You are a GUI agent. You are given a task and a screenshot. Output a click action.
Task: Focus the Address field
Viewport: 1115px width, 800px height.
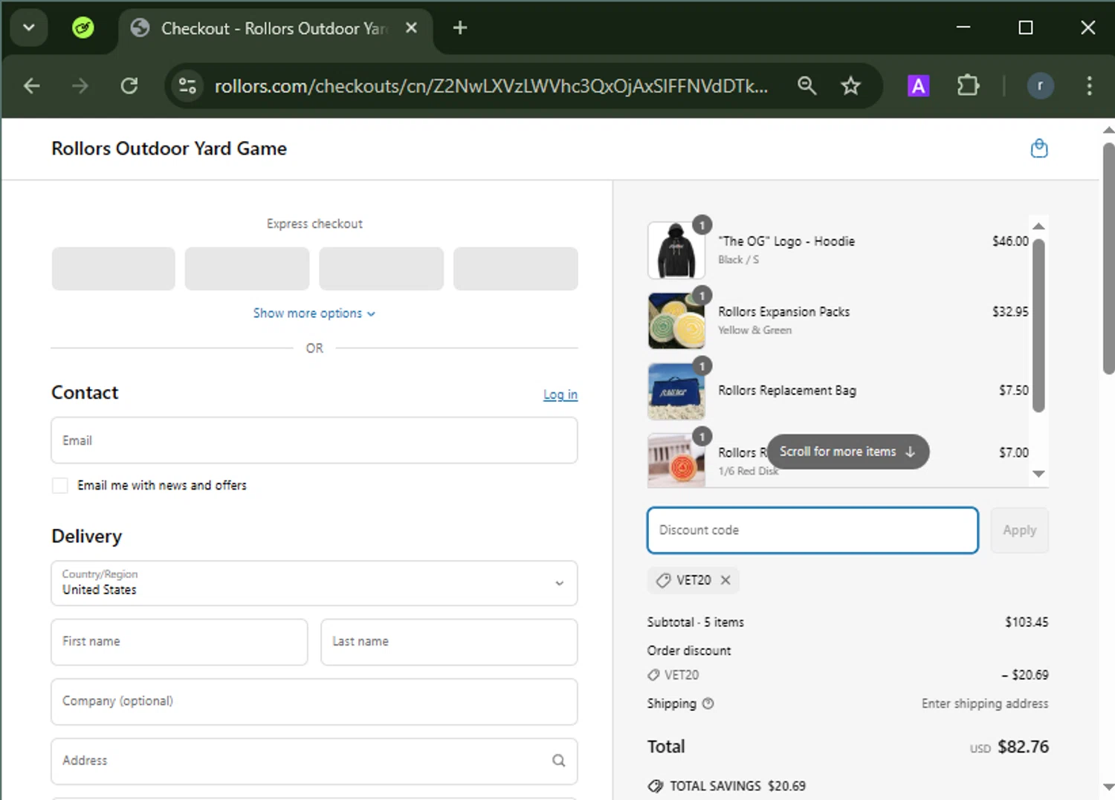(x=314, y=761)
